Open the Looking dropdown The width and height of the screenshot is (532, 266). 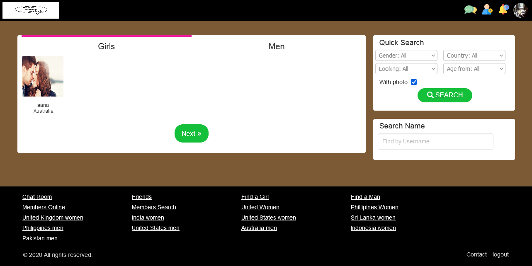[x=406, y=69]
